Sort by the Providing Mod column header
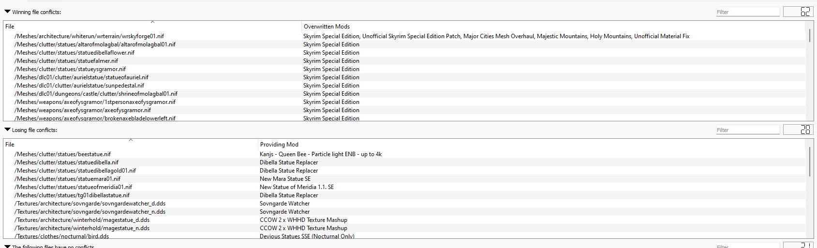Viewport: 817px width, 248px height. [x=532, y=145]
